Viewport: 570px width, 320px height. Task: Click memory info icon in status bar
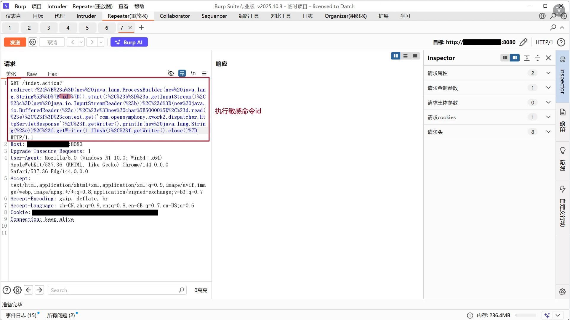point(470,316)
